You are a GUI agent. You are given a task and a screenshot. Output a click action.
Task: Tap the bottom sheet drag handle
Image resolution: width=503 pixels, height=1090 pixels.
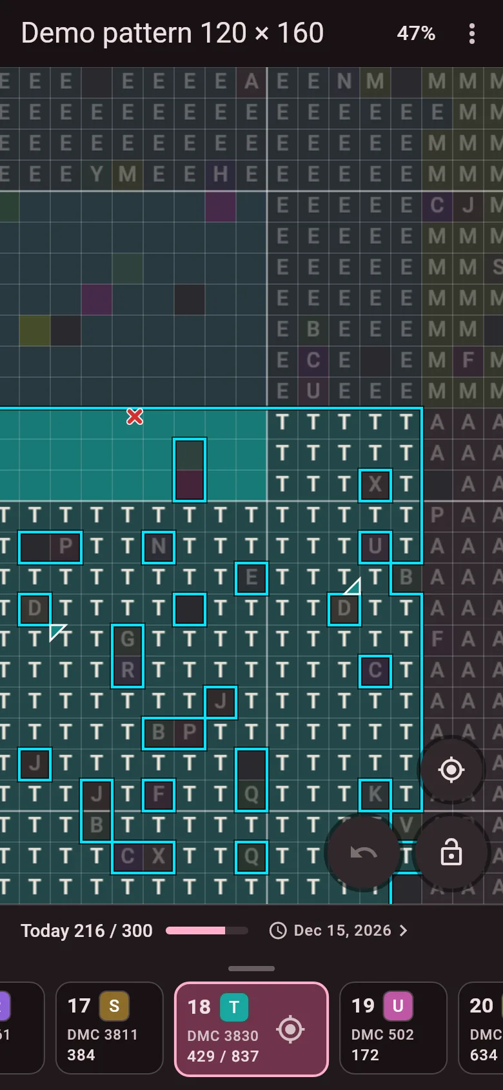point(252,969)
